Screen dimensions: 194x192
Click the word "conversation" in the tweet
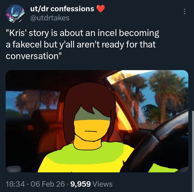tap(32, 56)
